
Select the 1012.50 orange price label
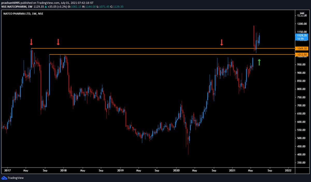tap(301, 55)
